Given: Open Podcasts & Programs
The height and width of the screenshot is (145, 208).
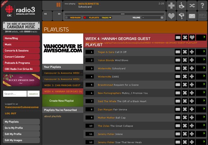Looking at the screenshot, I should point(22,63).
